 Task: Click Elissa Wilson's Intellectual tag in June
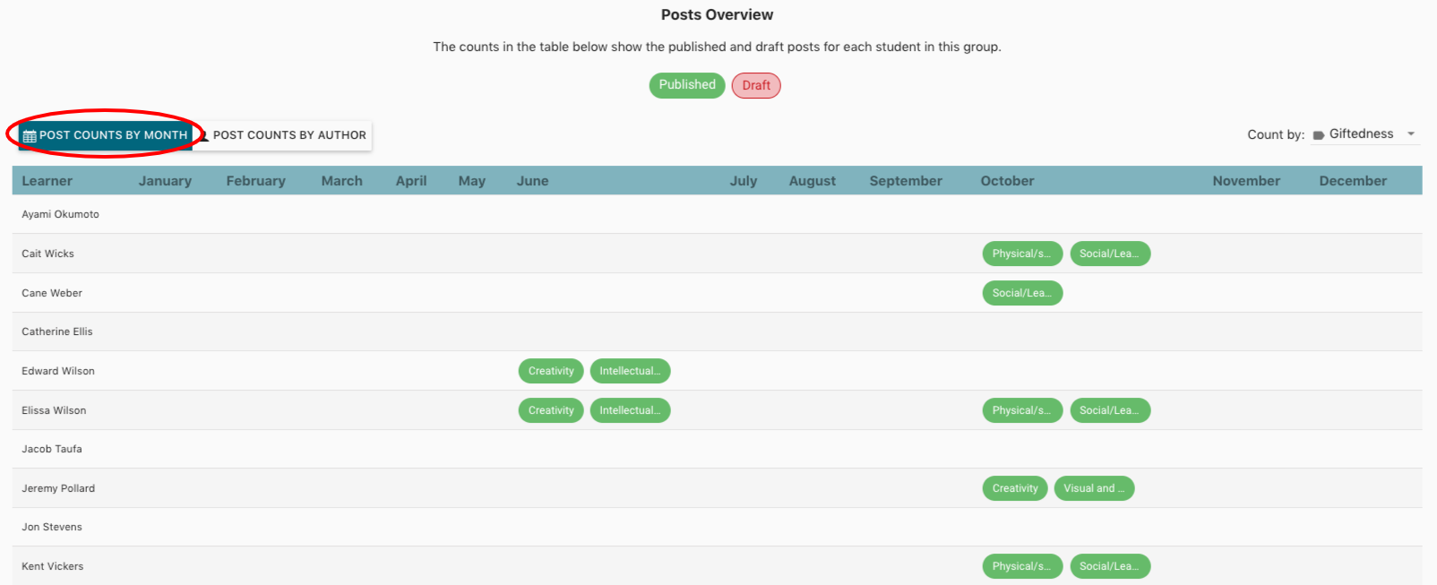point(630,410)
